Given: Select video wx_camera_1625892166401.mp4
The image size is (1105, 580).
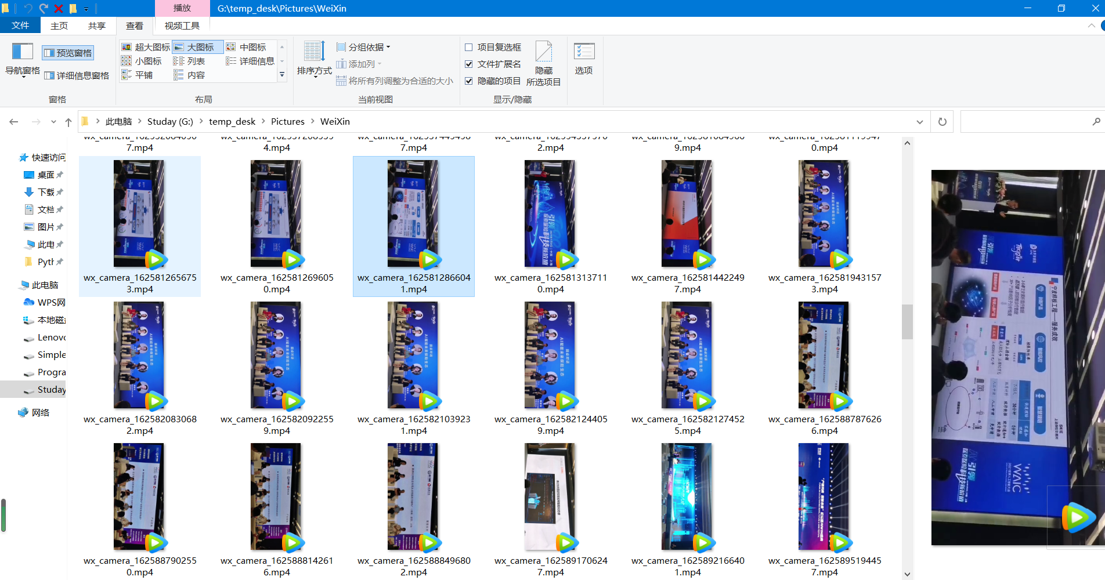Looking at the screenshot, I should tap(688, 510).
